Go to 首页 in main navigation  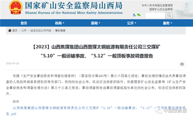point(24,23)
